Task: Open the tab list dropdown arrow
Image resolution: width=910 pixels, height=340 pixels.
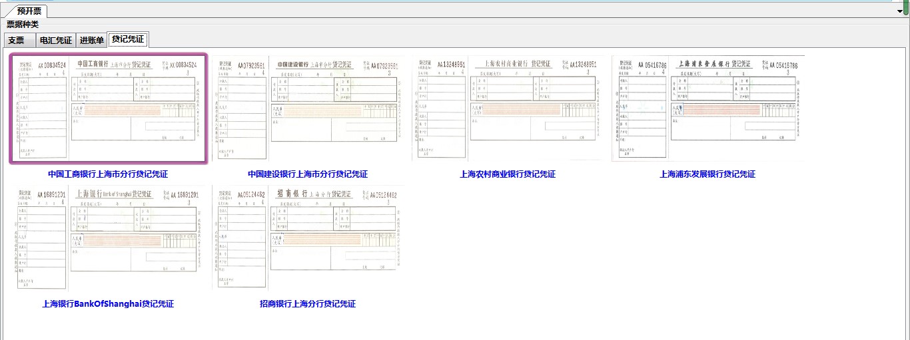Action: [x=900, y=11]
